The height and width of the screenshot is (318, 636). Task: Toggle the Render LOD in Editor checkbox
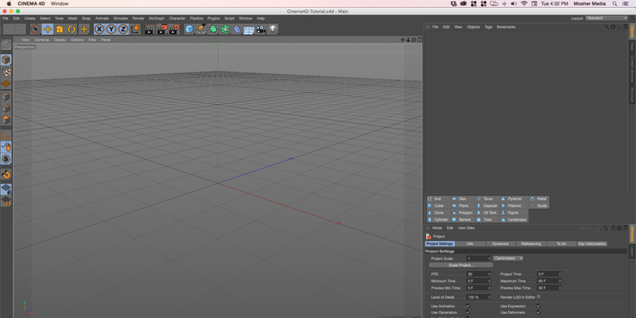pyautogui.click(x=539, y=297)
